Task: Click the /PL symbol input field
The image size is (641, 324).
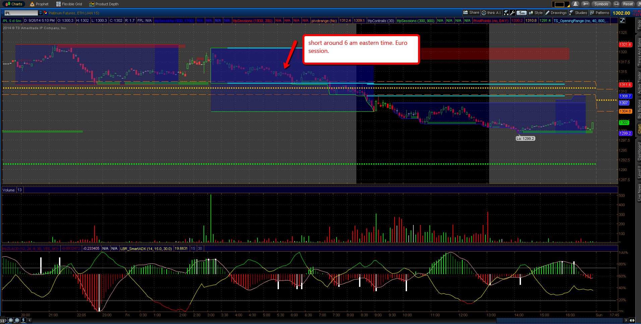Action: point(21,13)
